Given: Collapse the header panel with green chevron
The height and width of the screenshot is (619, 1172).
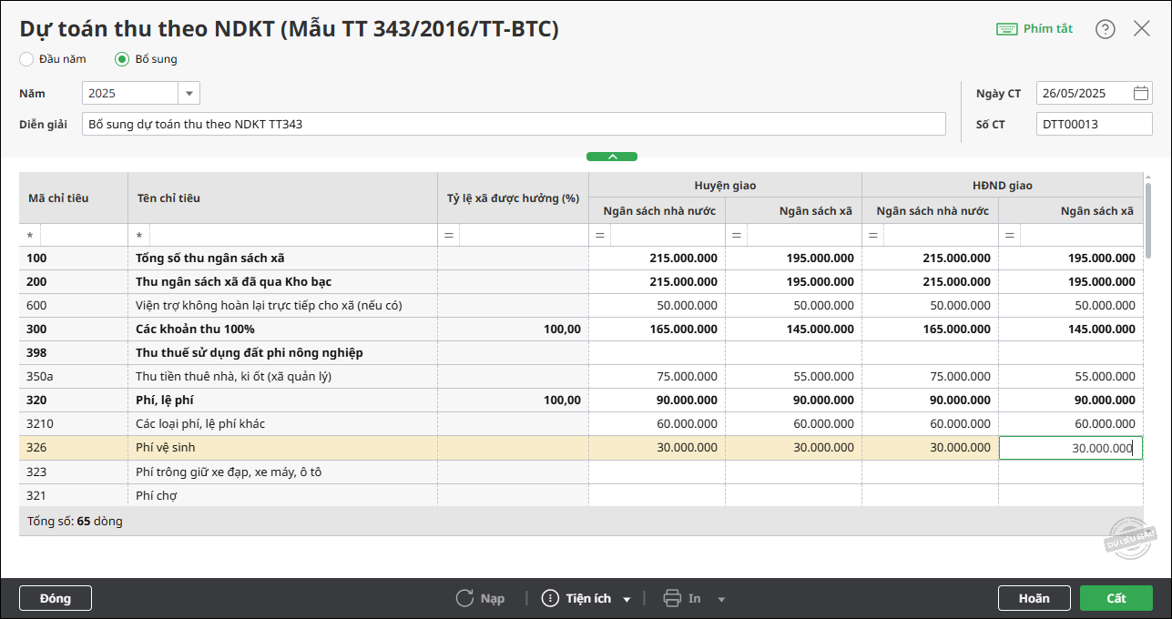Looking at the screenshot, I should click(x=612, y=157).
